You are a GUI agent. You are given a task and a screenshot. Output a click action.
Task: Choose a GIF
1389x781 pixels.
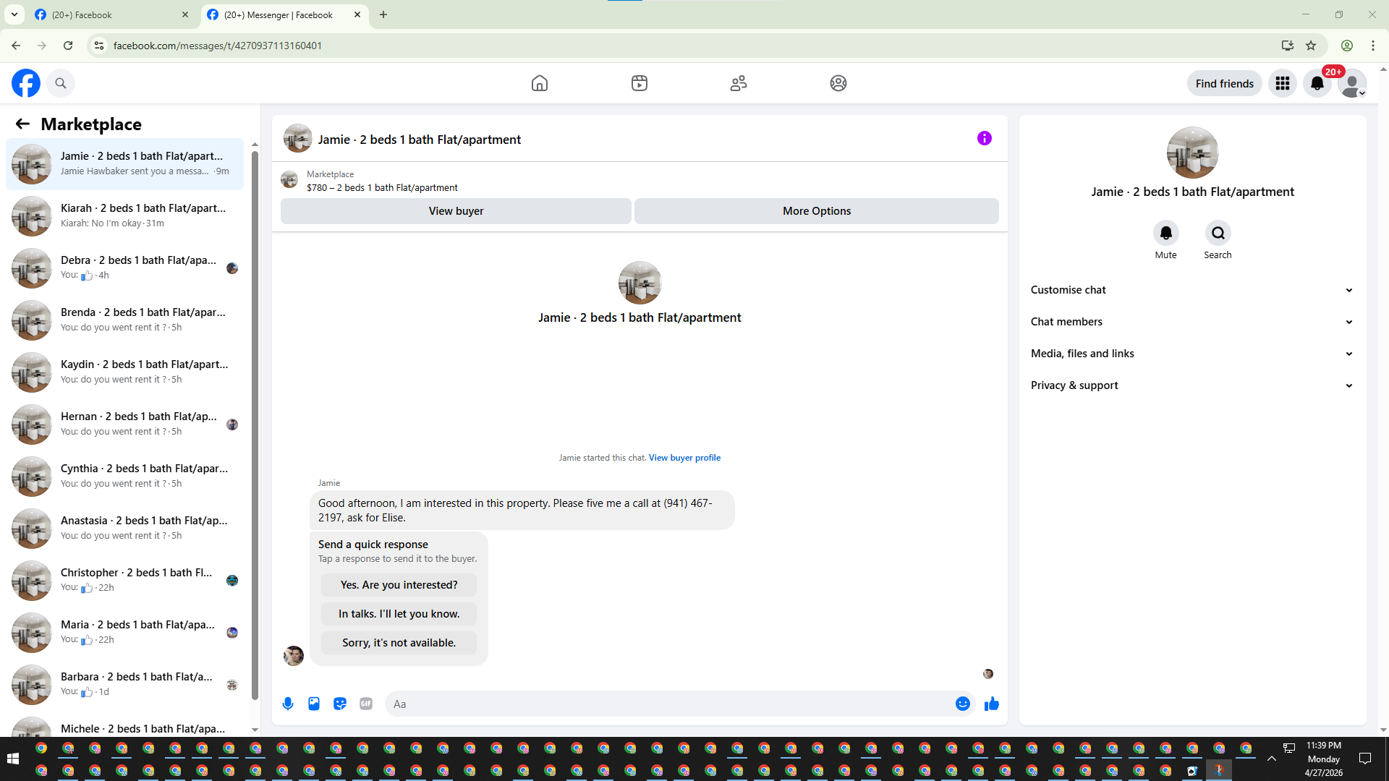pos(366,704)
